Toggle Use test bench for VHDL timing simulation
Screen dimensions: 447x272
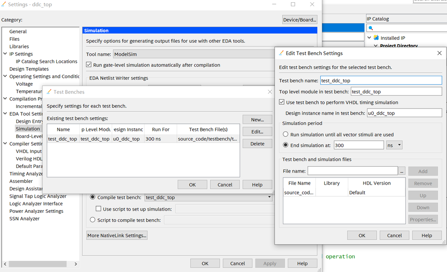[281, 102]
